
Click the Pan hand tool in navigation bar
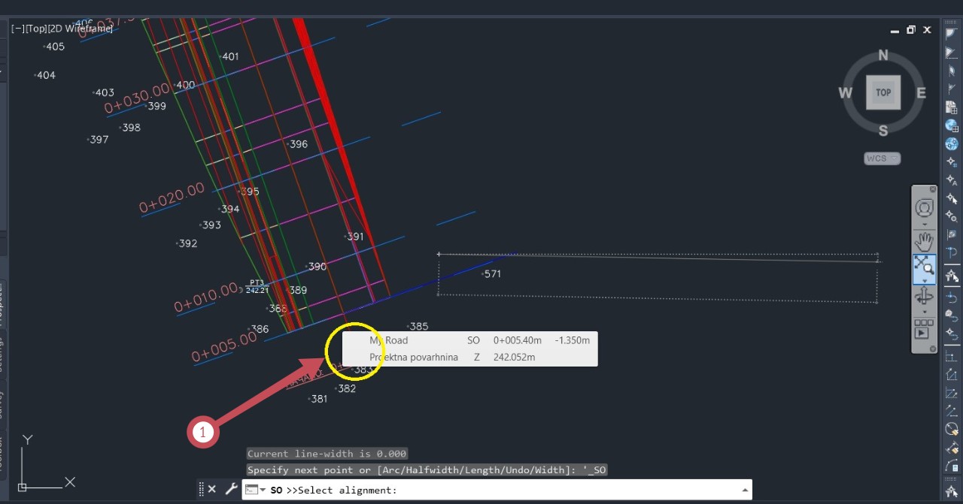(x=924, y=242)
